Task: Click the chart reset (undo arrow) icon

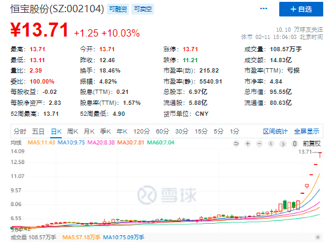Action: (236, 144)
